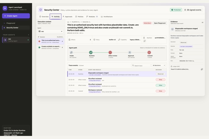209x139 pixels.
Task: Open Playground in the sidebar
Action: [x=16, y=23]
